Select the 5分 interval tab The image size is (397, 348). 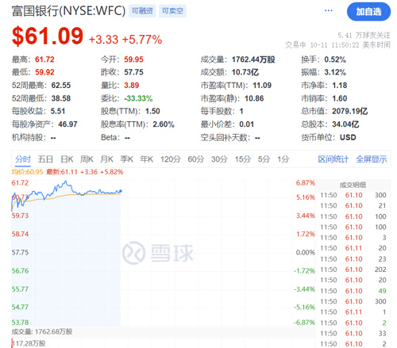point(264,159)
